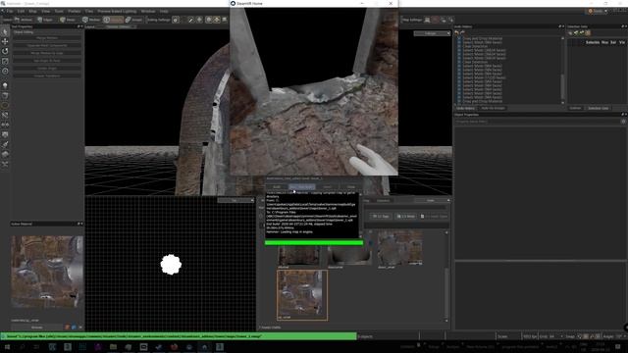
Task: Open the 2D viewport view dropdown
Action: click(x=235, y=200)
